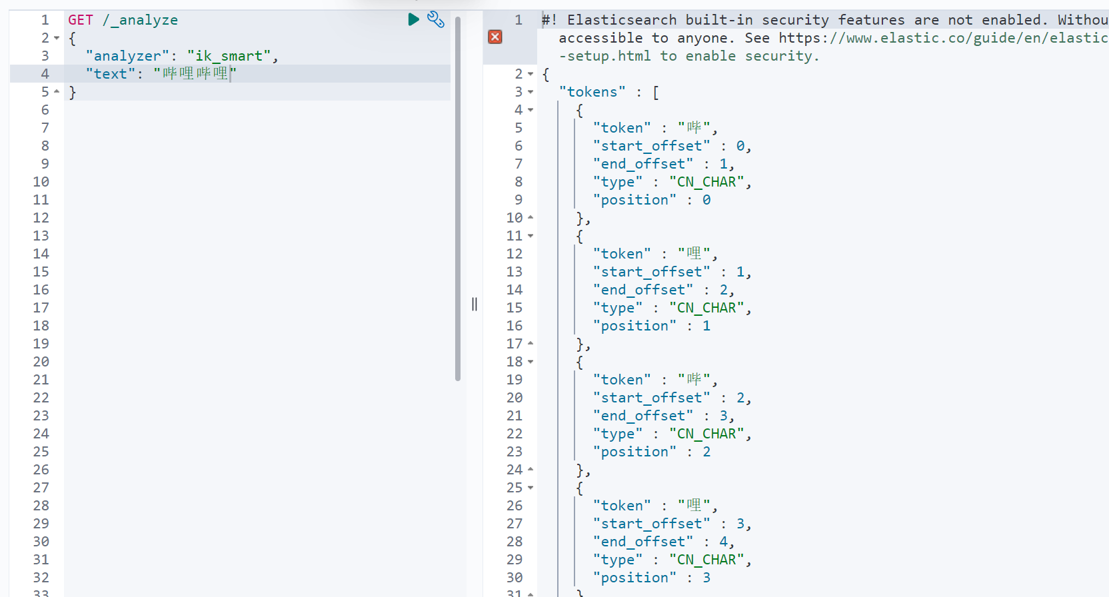Collapse the request body at editor line 2

click(57, 38)
